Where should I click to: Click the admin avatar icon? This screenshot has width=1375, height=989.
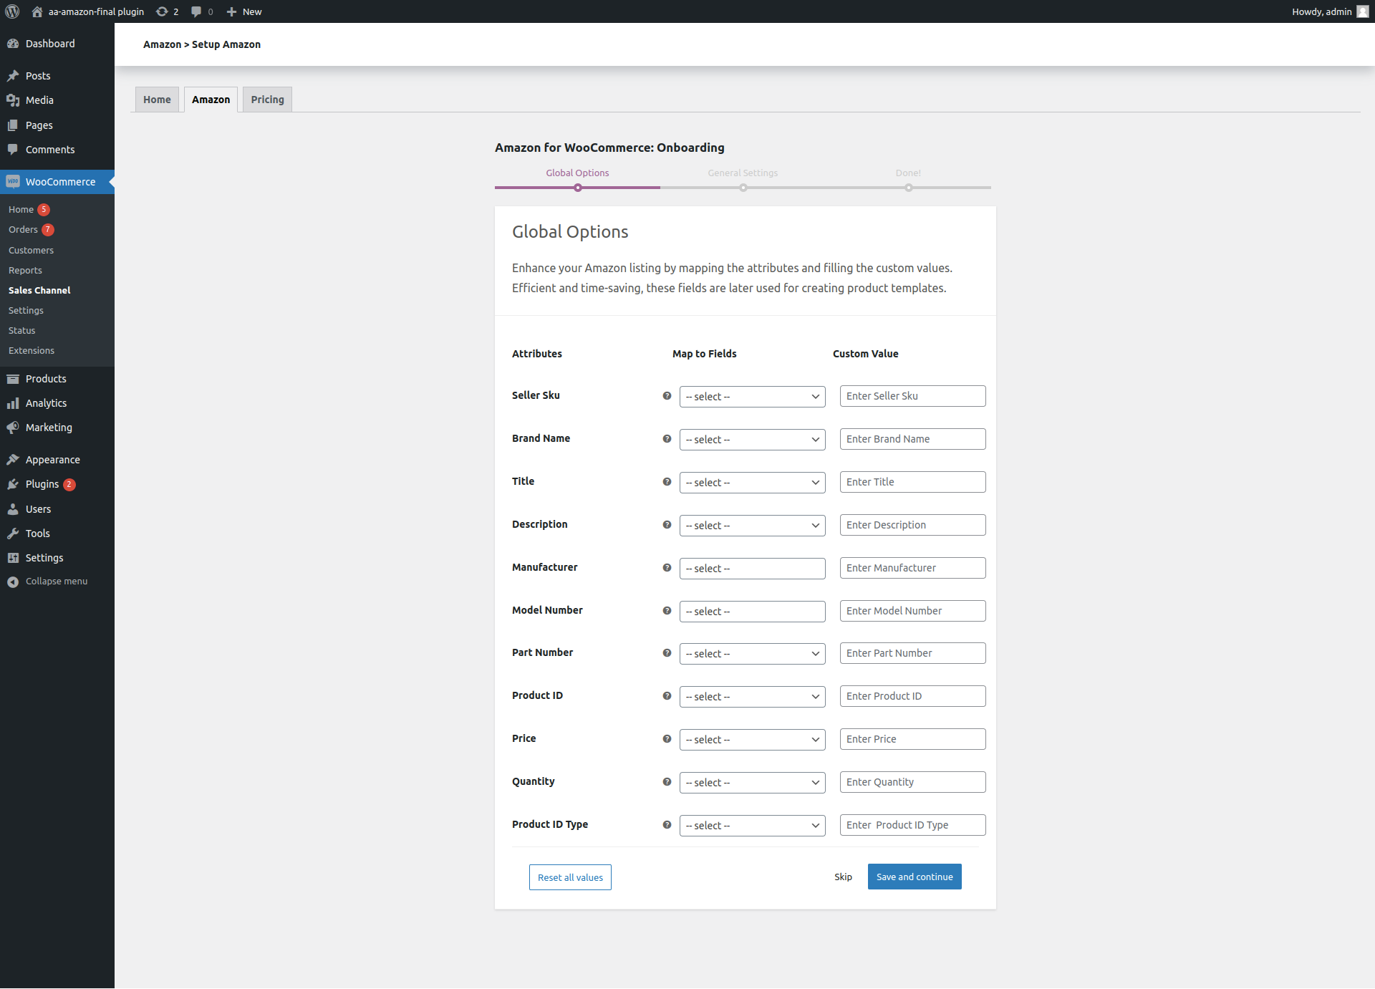1362,11
